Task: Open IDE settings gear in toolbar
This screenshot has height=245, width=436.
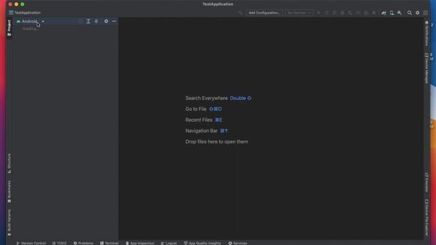Action: [418, 13]
